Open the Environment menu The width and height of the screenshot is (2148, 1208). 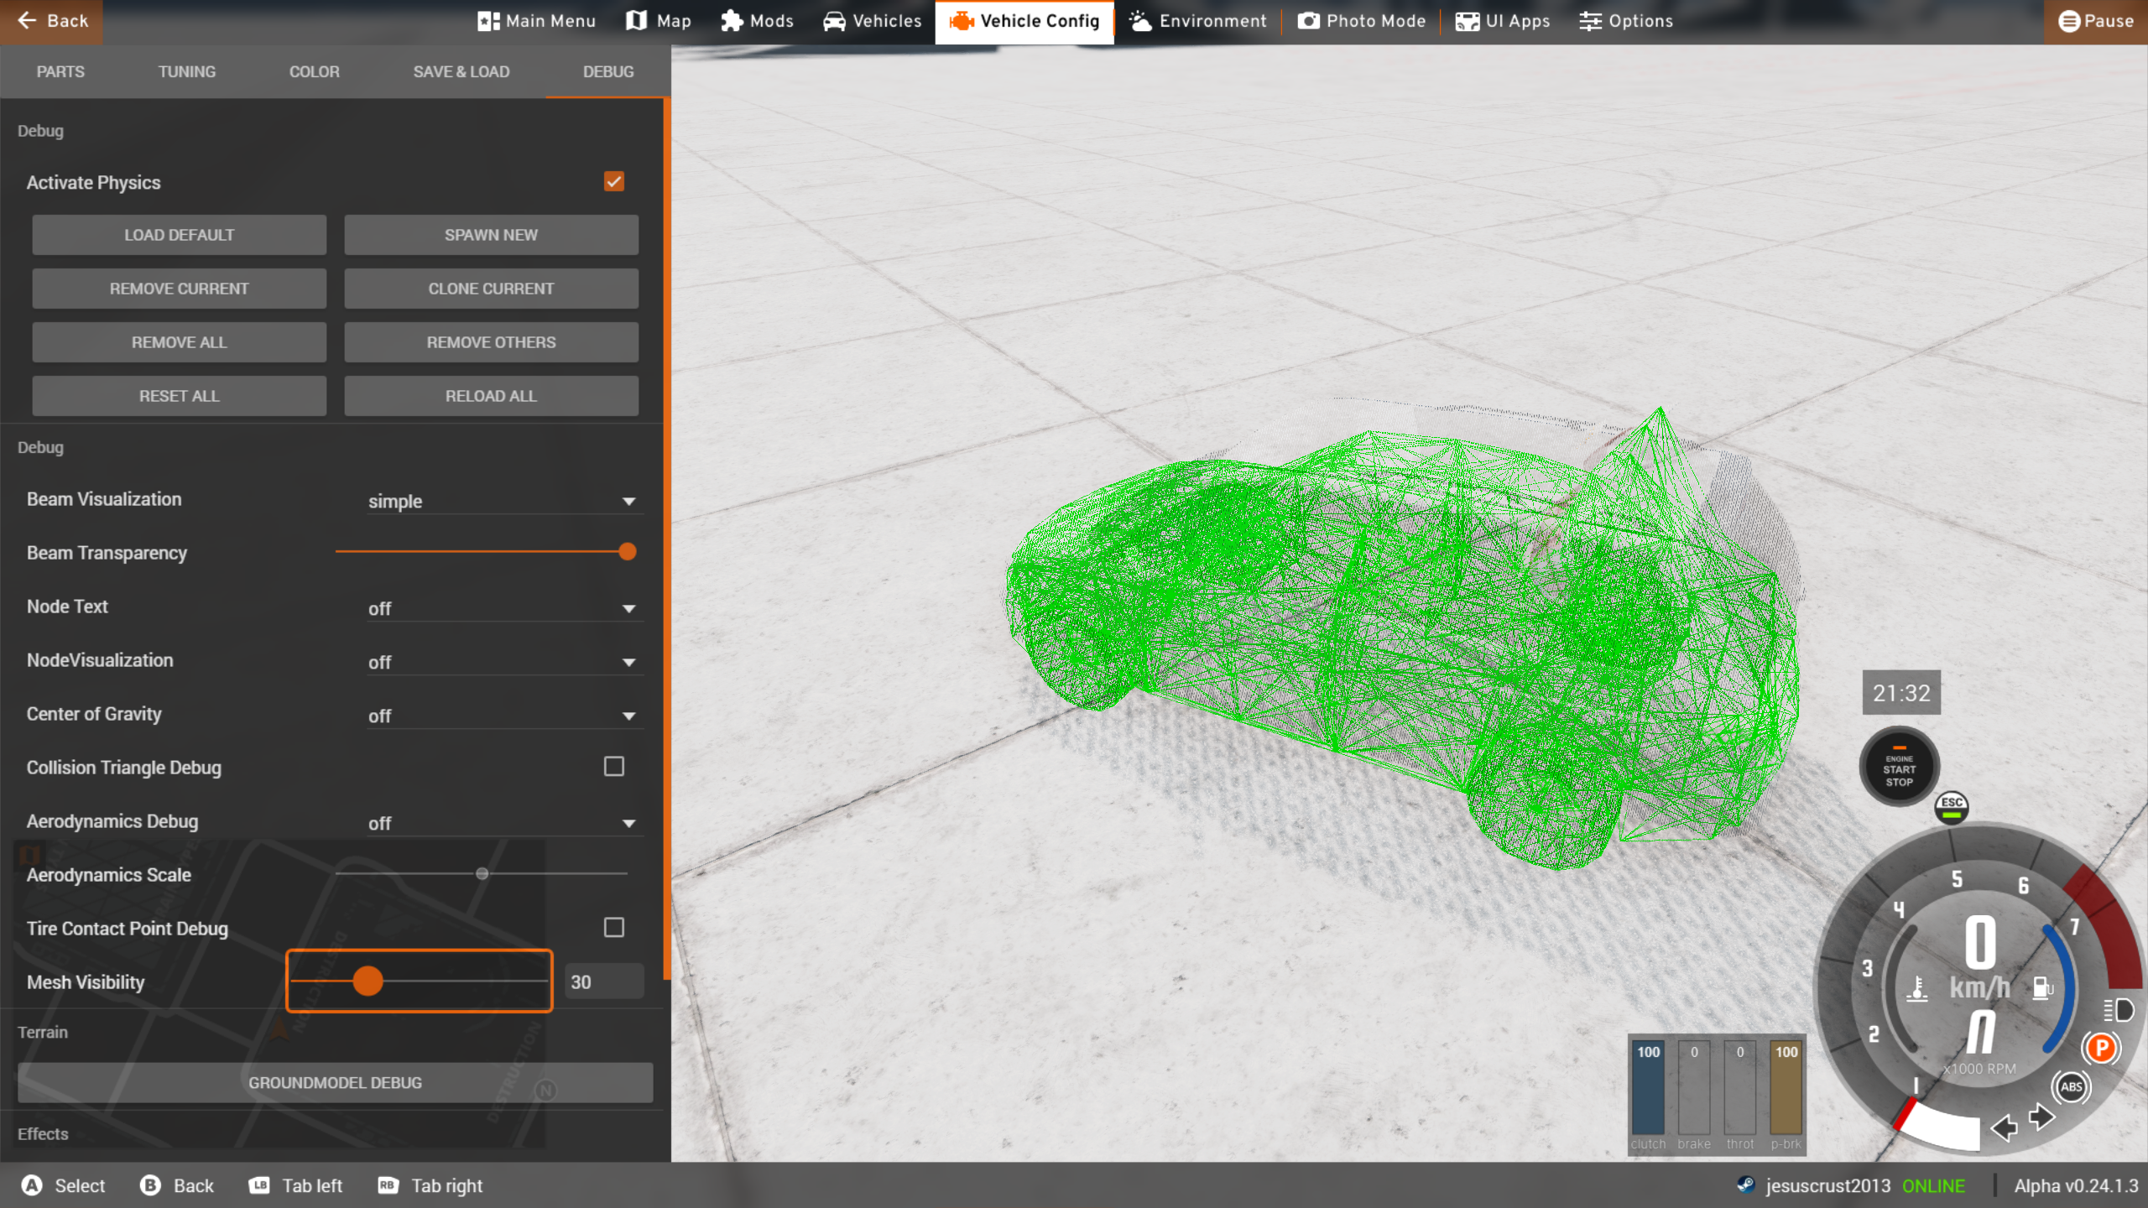(1197, 21)
